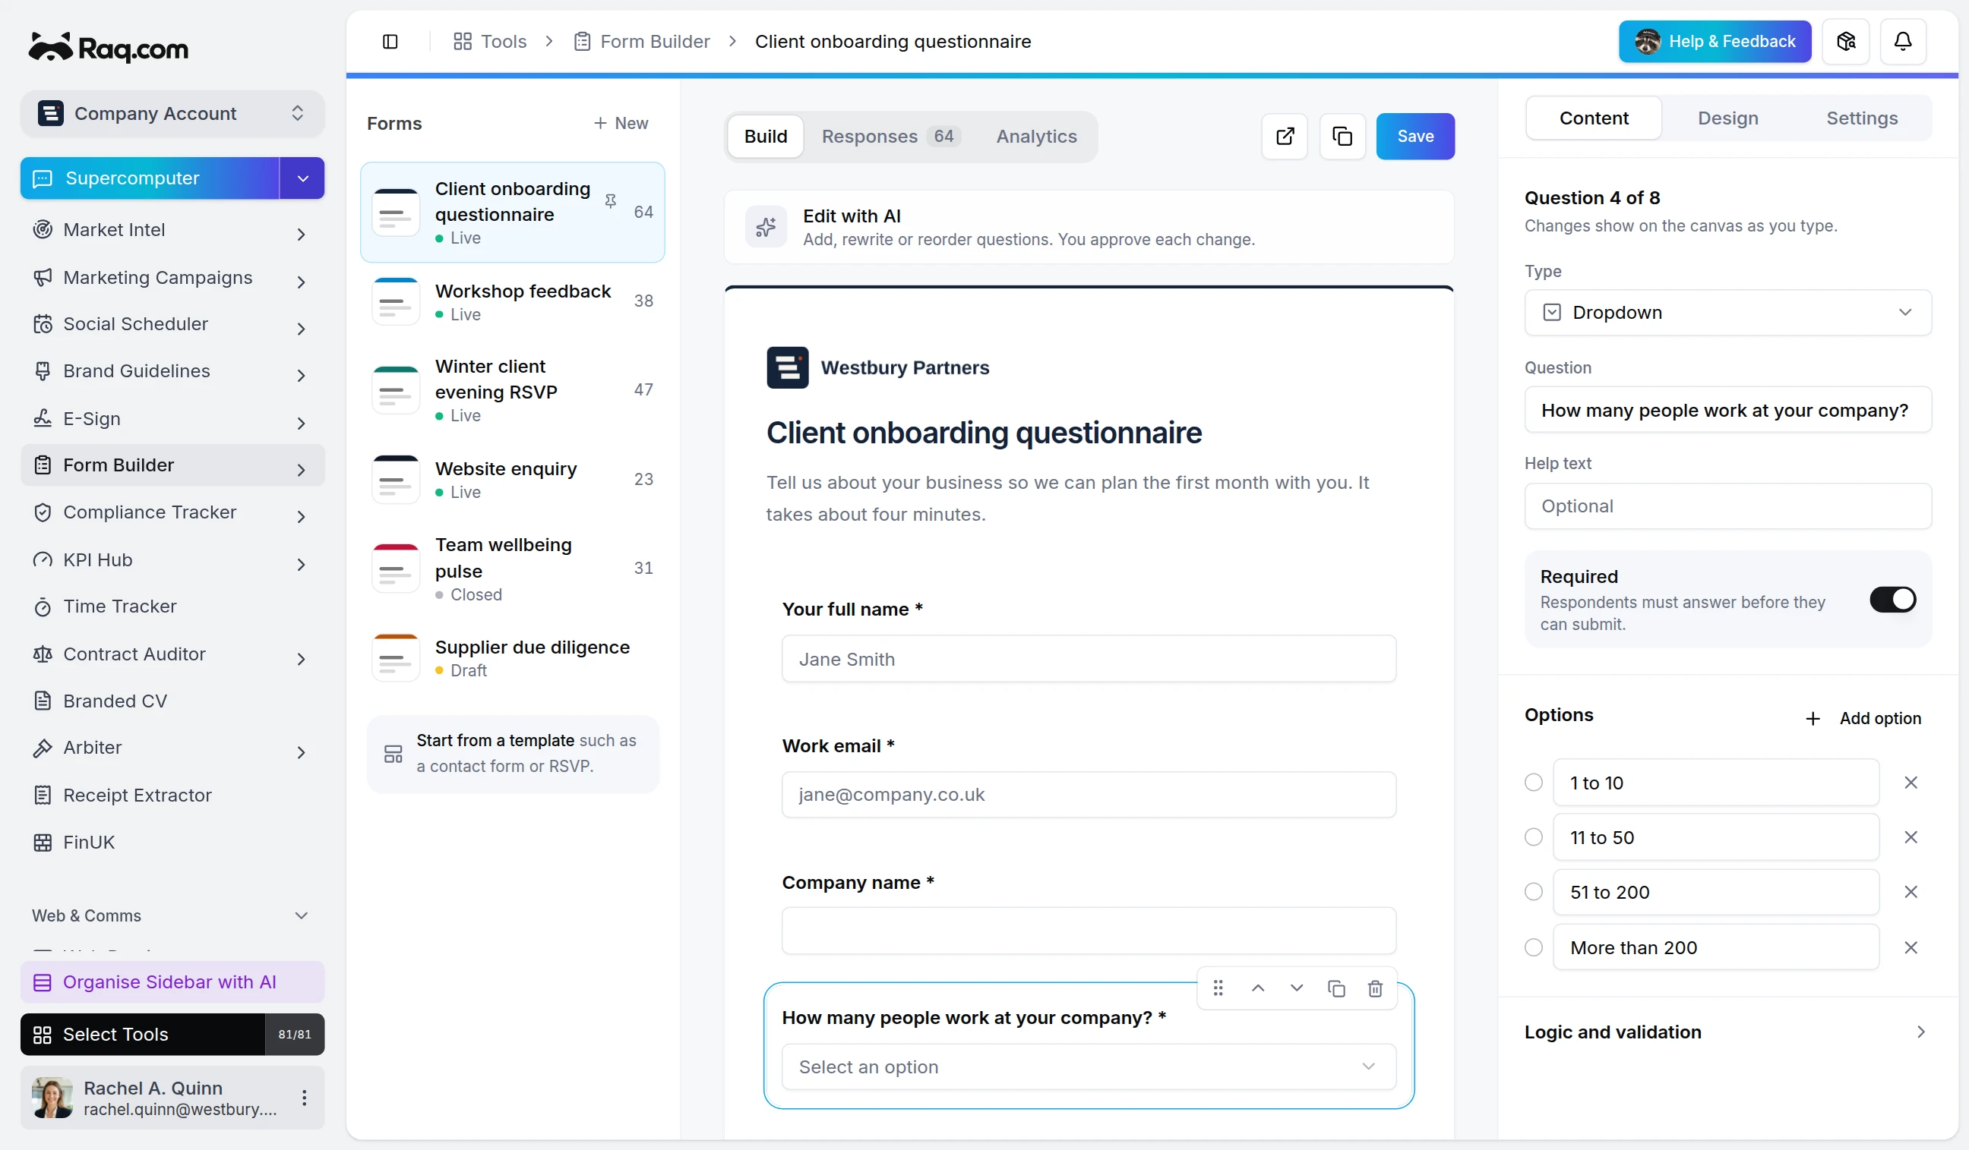Click the Company name input on canvas
The width and height of the screenshot is (1969, 1150).
[1089, 931]
